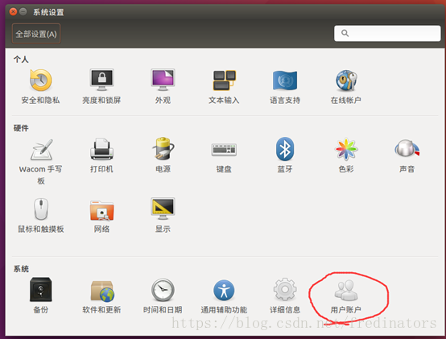This screenshot has height=339, width=446.
Task: Open Printers (打印机) settings
Action: tap(101, 155)
